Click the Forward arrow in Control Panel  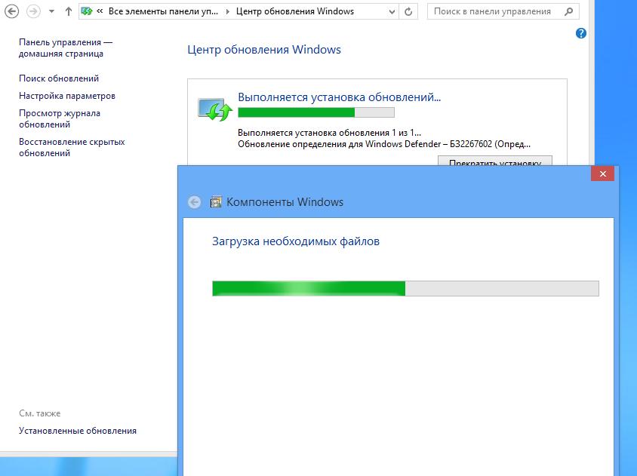(x=33, y=11)
